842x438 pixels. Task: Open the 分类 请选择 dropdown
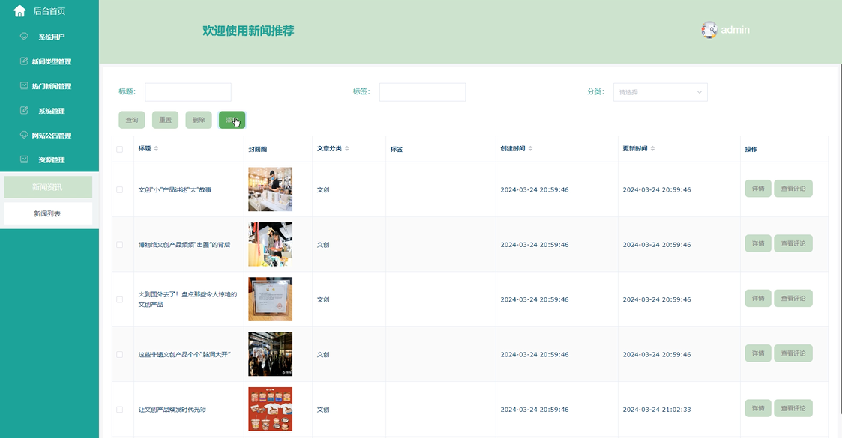[660, 92]
